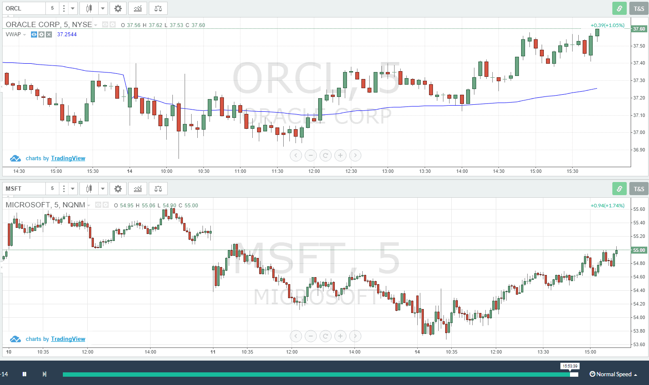Open chart settings gear on the ORCL toolbar

(x=118, y=8)
